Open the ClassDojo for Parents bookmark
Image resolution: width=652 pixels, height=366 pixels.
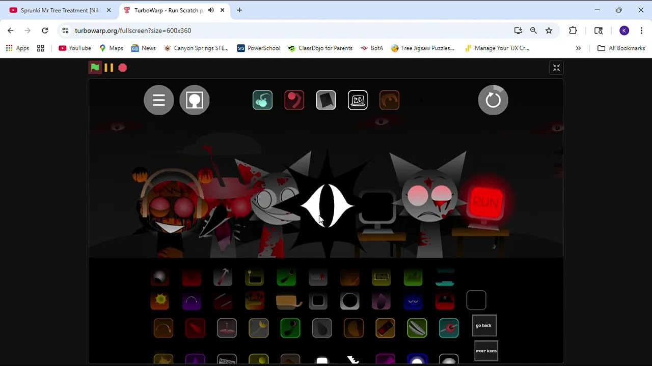[320, 48]
